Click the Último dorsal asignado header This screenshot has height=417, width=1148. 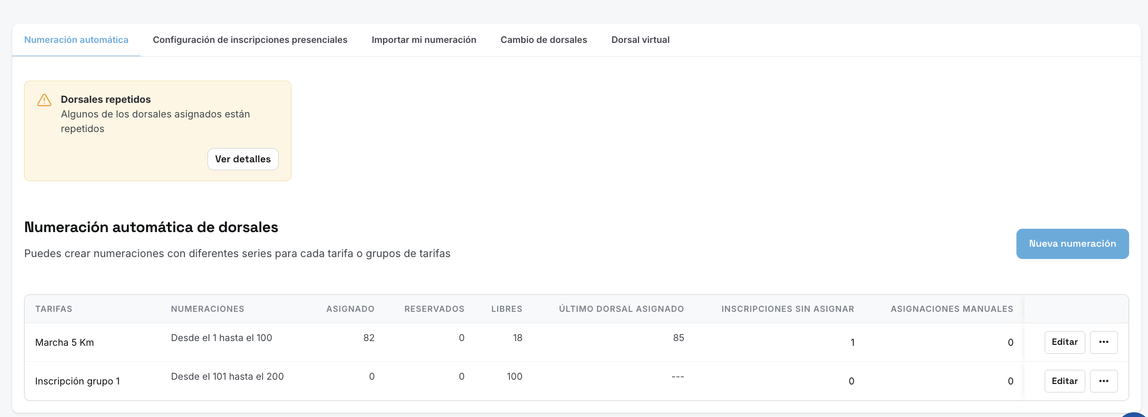(622, 309)
